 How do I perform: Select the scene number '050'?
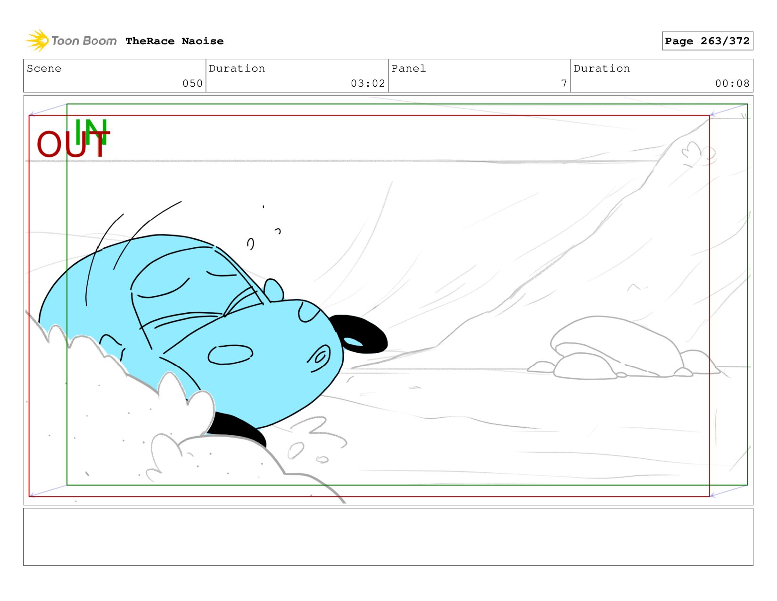point(192,83)
